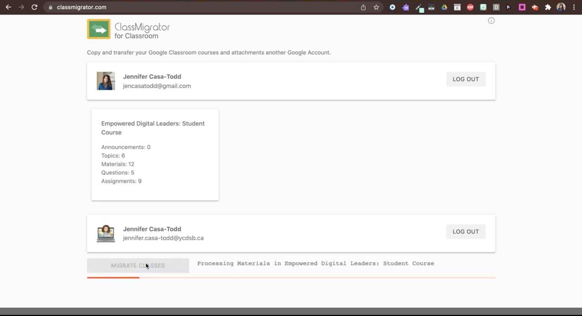
Task: Open the Google Drive extension icon
Action: pyautogui.click(x=444, y=7)
